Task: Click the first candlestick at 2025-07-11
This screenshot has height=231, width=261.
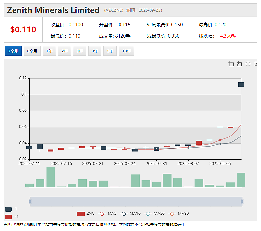Action: click(29, 147)
